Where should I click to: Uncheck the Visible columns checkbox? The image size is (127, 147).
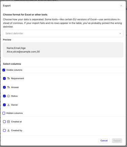coord(4,70)
